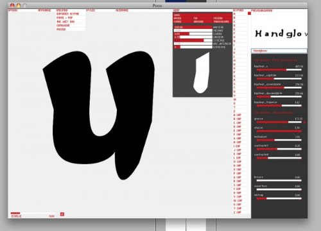This screenshot has height=231, width=321.
Task: Select the FIN serif style
Action: (195, 19)
